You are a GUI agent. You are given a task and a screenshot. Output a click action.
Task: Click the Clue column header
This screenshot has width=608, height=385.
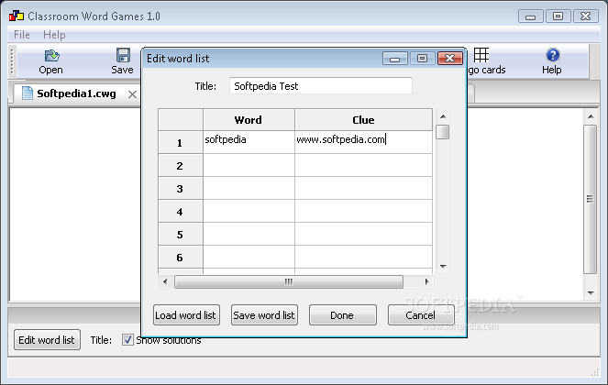coord(363,120)
